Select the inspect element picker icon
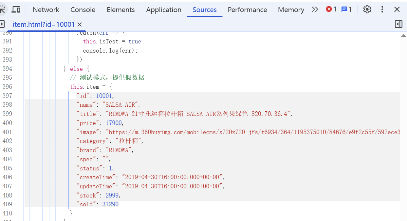Viewport: 407px width, 221px height. pyautogui.click(x=2, y=9)
